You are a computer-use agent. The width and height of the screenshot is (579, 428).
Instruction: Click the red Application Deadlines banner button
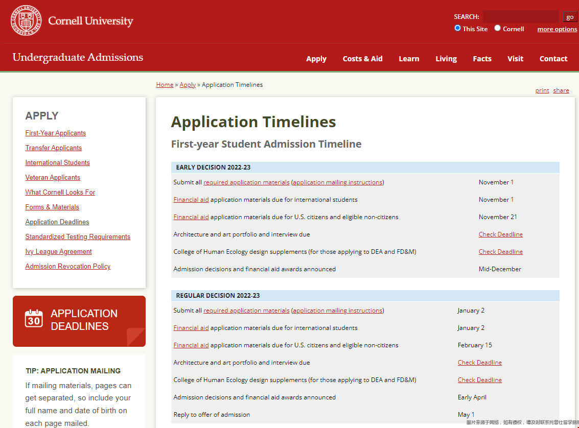pos(79,321)
